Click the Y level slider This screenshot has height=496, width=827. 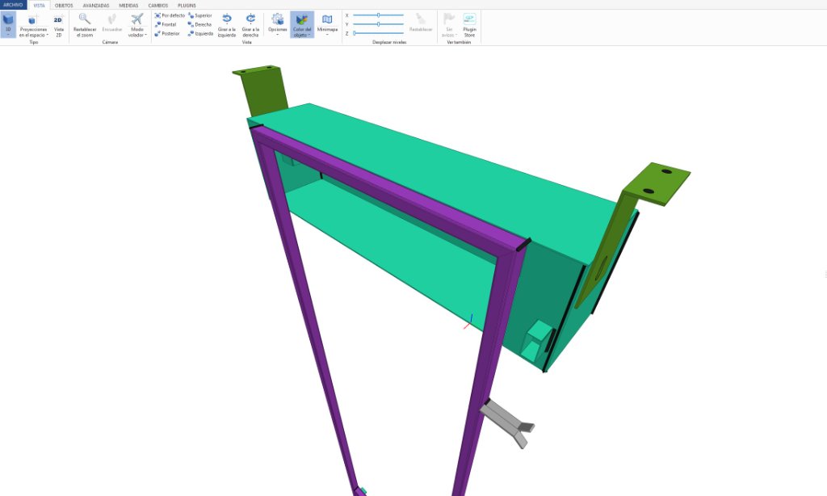coord(378,24)
